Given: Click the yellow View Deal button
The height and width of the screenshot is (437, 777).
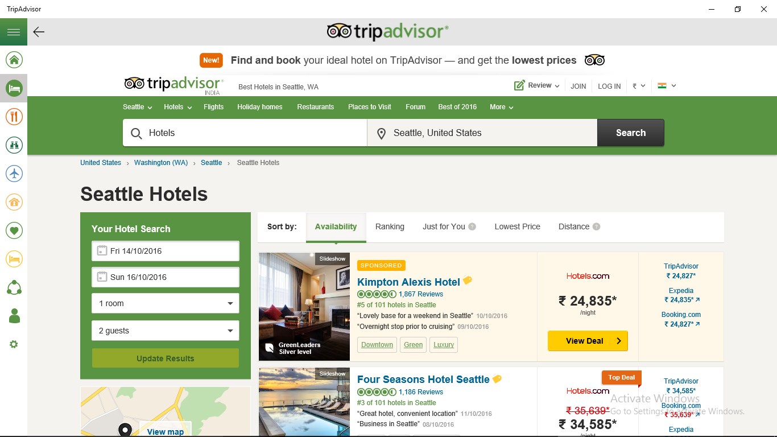Looking at the screenshot, I should pos(588,341).
